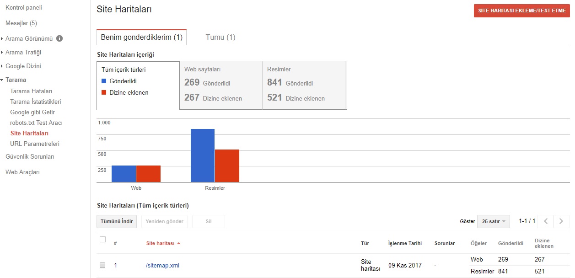Click the red Resimler bar in chart

click(x=227, y=166)
